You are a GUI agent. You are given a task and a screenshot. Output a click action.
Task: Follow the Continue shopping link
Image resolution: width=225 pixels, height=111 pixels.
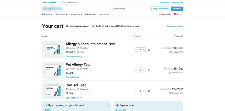[x=175, y=26]
